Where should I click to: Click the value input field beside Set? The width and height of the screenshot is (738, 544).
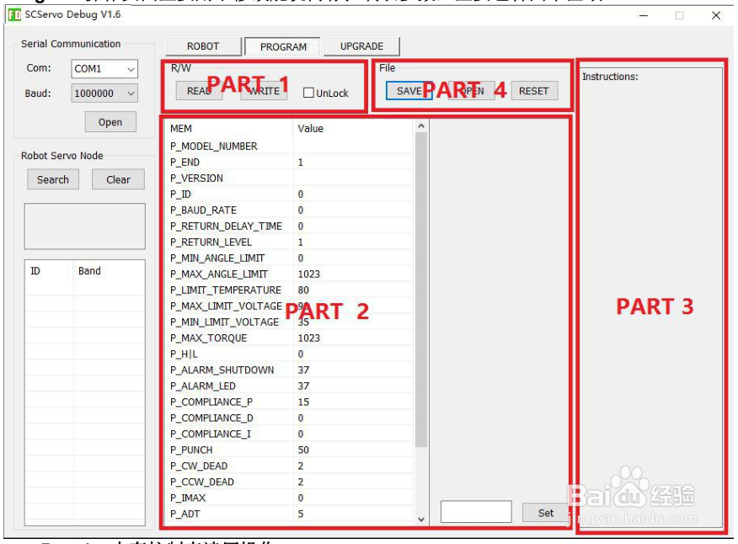click(476, 511)
